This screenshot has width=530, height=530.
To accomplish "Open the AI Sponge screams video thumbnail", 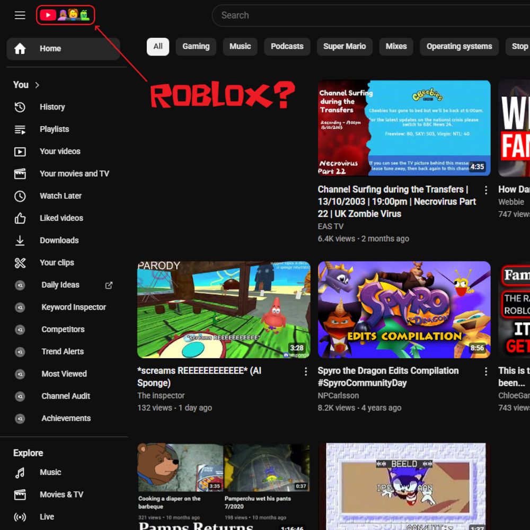I will tap(224, 310).
